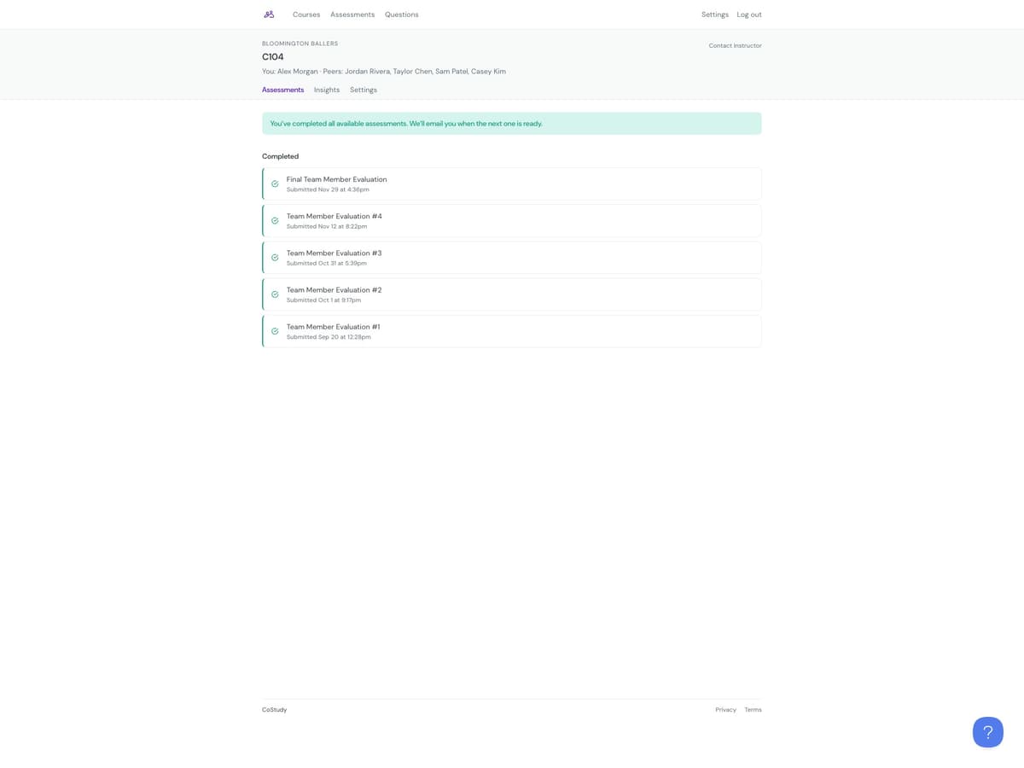The image size is (1024, 768).
Task: Open the Courses page from the navbar
Action: coord(305,14)
